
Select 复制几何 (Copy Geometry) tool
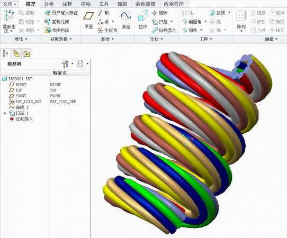click(x=57, y=22)
